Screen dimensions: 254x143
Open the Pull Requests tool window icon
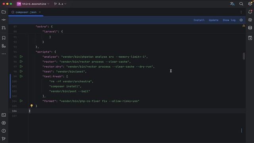tap(4, 28)
